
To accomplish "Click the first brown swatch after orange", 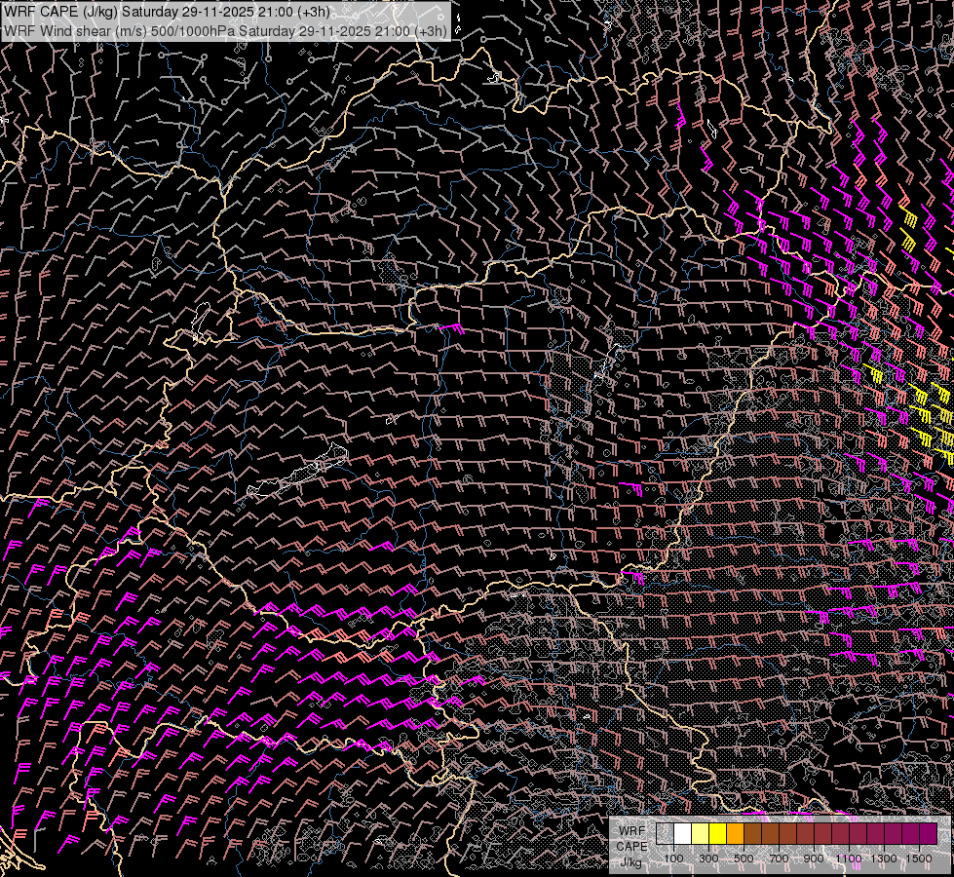I will point(753,834).
